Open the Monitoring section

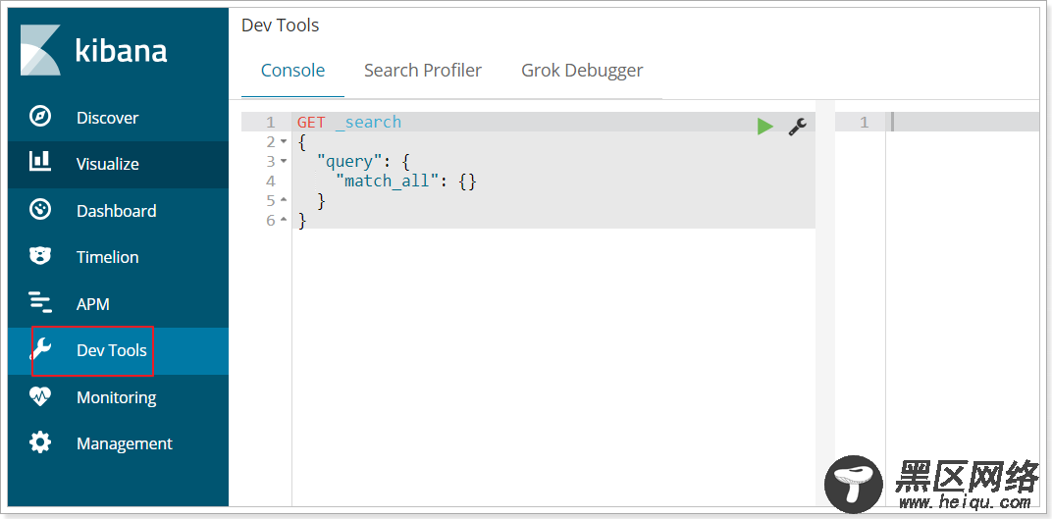tap(116, 397)
